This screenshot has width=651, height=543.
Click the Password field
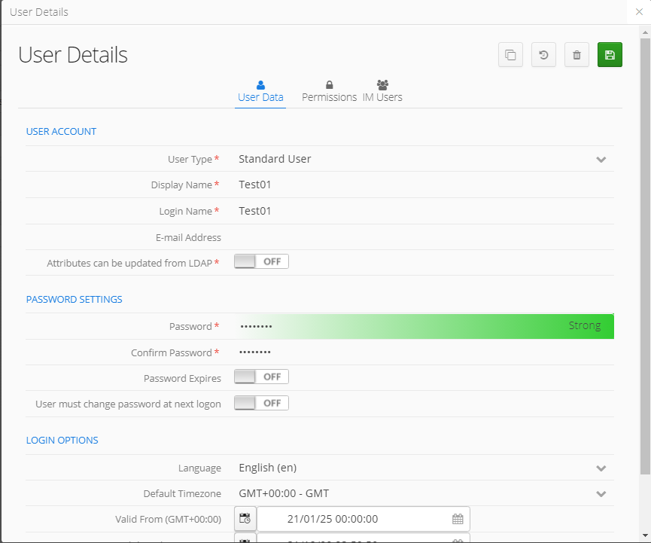tap(424, 326)
